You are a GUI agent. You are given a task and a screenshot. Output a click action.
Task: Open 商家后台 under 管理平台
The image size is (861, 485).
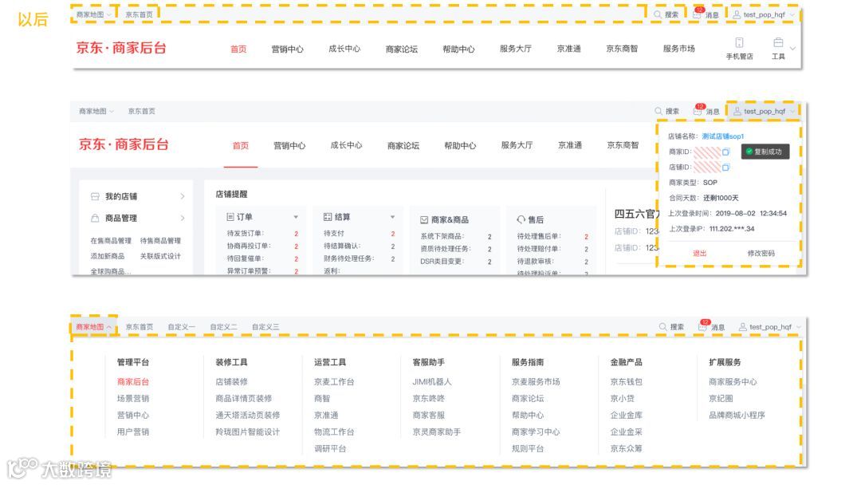pyautogui.click(x=133, y=382)
